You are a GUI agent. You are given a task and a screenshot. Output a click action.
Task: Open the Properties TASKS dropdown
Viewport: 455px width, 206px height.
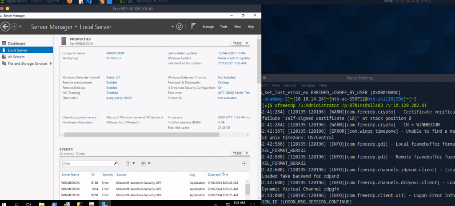tap(240, 43)
